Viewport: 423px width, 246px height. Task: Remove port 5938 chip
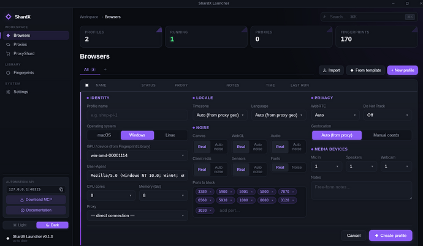coord(231,200)
